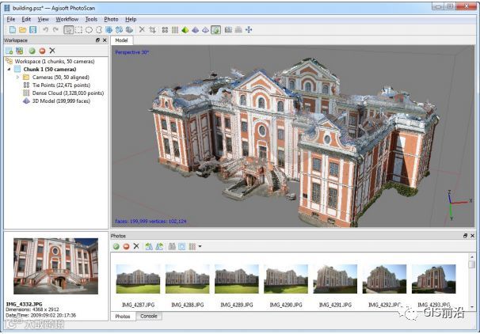Open the Help menu

tap(131, 19)
